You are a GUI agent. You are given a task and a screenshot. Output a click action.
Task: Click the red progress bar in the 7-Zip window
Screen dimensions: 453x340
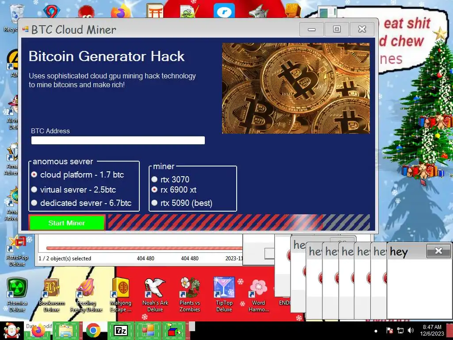coord(145,248)
